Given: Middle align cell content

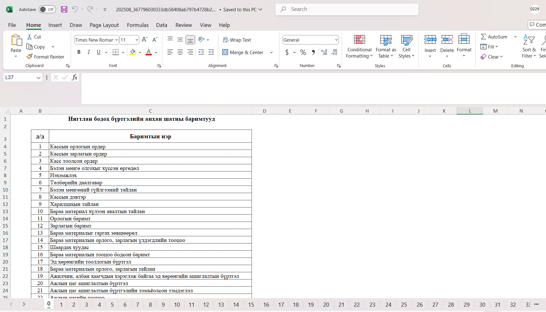Looking at the screenshot, I should click(x=180, y=39).
